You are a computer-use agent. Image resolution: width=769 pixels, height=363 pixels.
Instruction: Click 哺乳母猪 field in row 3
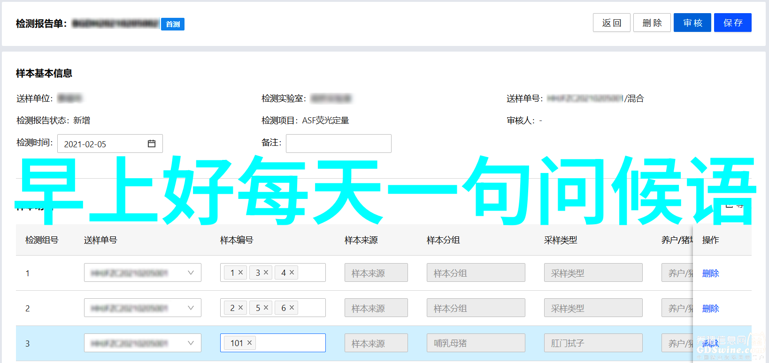coord(476,343)
